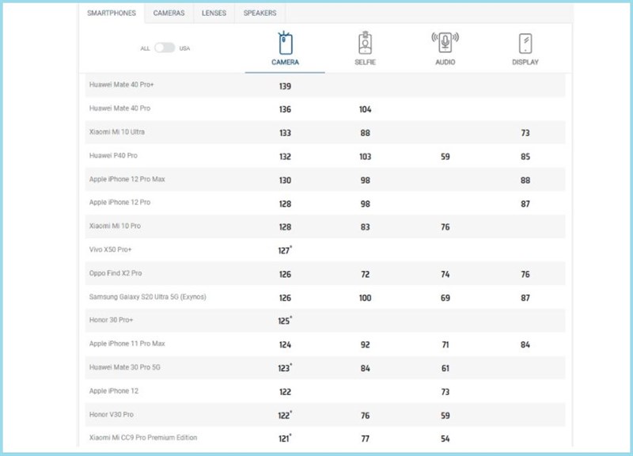
Task: Click audio score 69 for Samsung Galaxy S20 Ultra
Action: pyautogui.click(x=445, y=298)
